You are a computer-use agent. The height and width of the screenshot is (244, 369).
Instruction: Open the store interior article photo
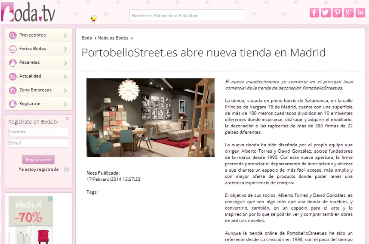pos(151,117)
